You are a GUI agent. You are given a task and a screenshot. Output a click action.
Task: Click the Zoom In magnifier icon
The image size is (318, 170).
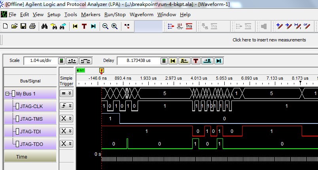[114, 26]
